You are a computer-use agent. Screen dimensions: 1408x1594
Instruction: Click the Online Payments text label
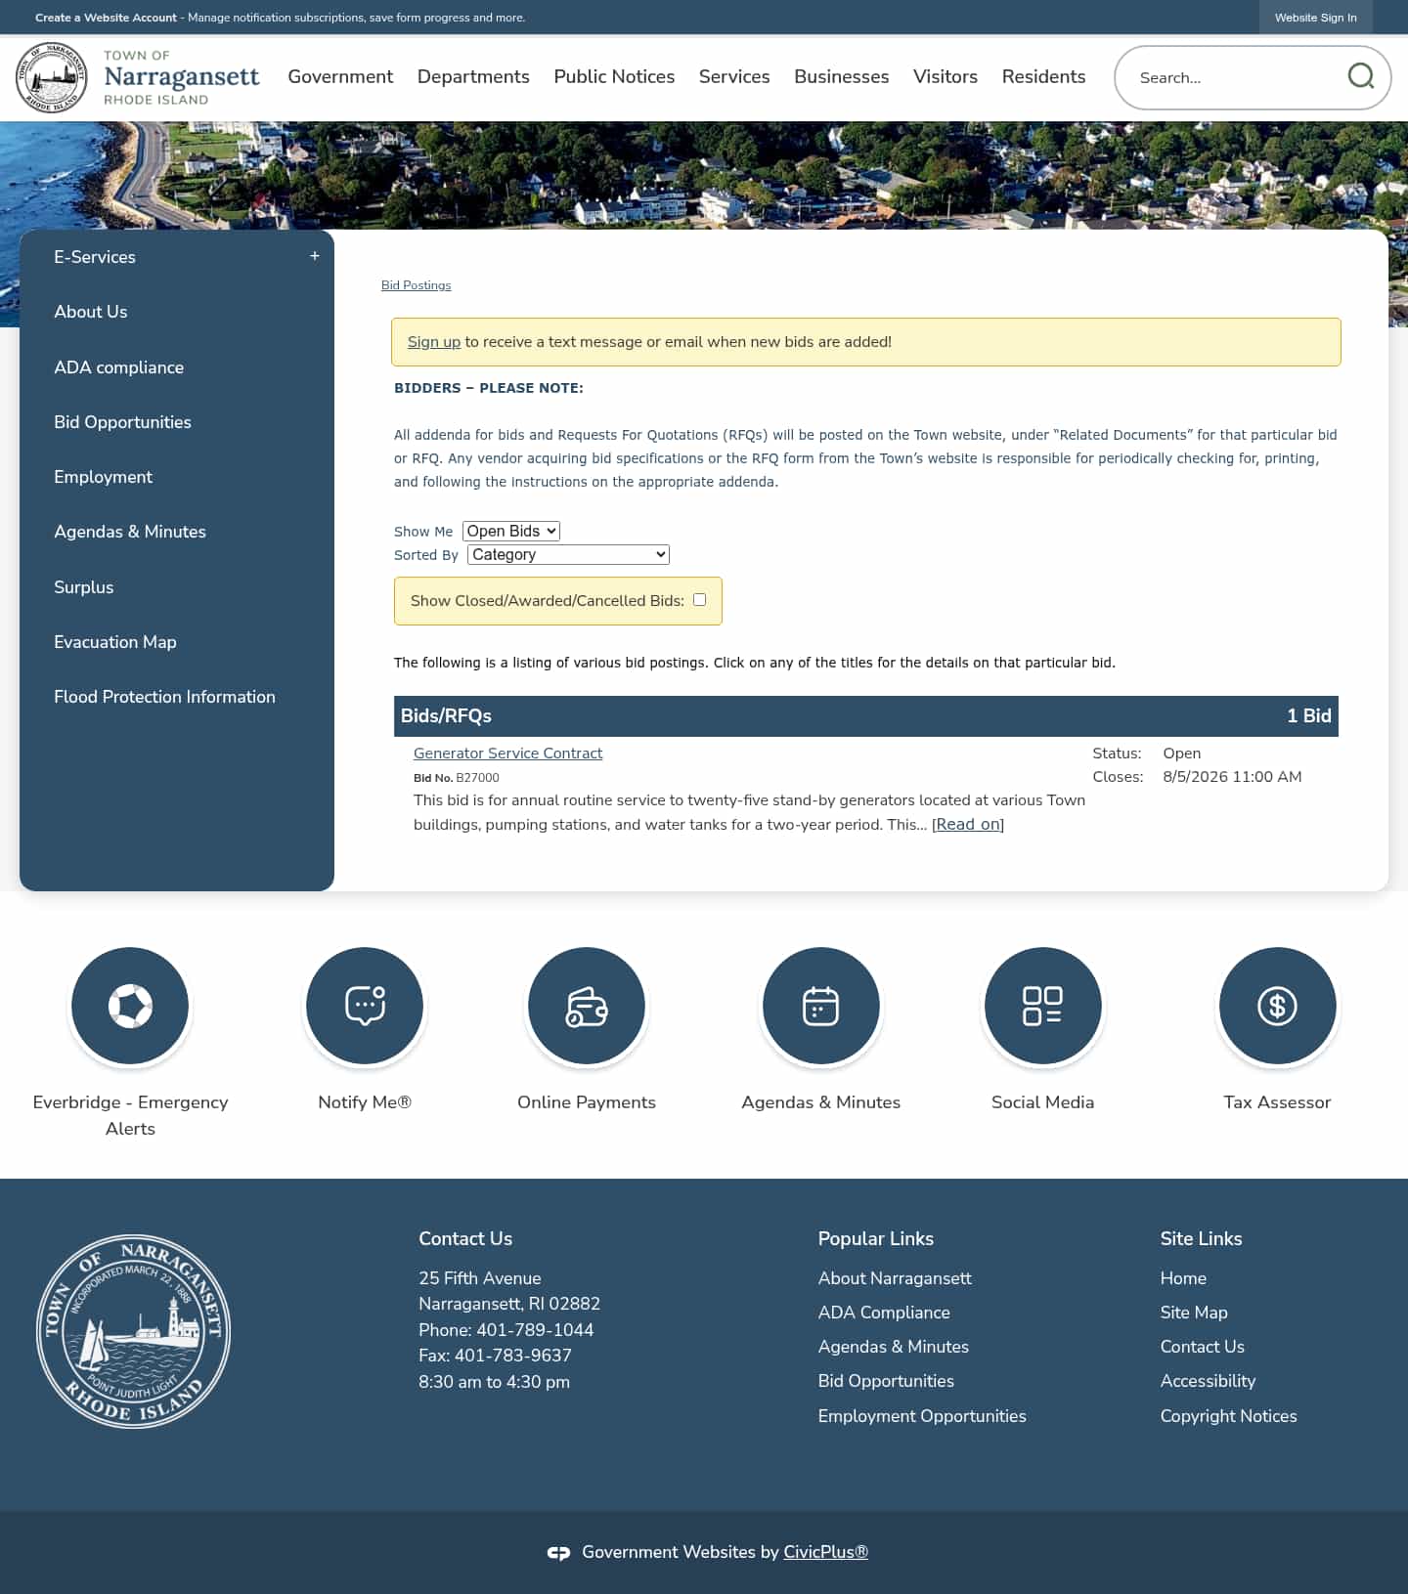coord(587,1101)
